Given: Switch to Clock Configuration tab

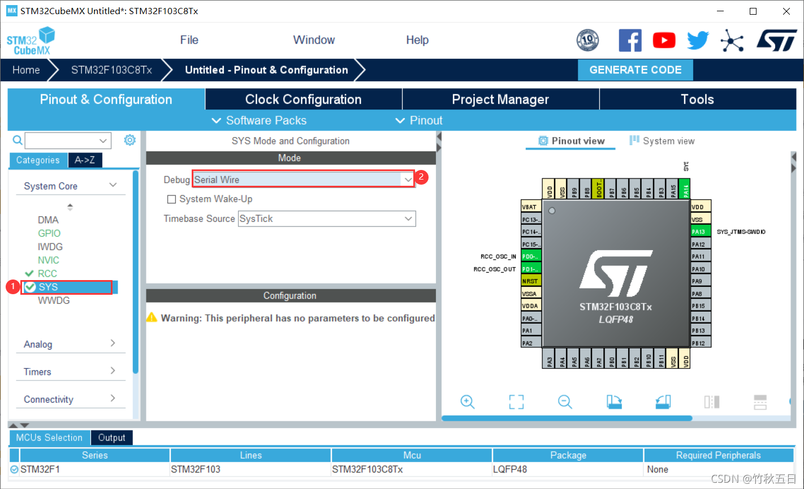Looking at the screenshot, I should [x=303, y=99].
